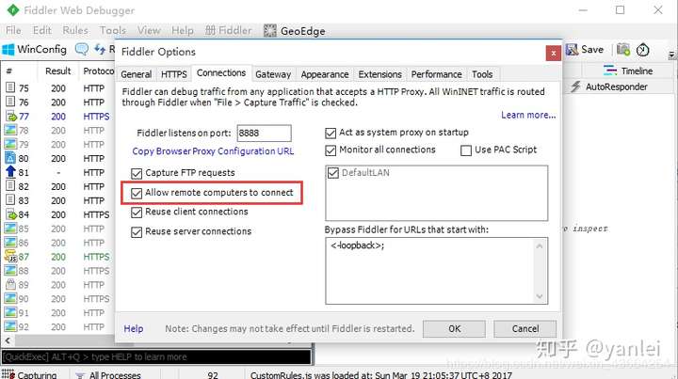Click the Save sessions toolbar icon
678x379 pixels.
573,50
